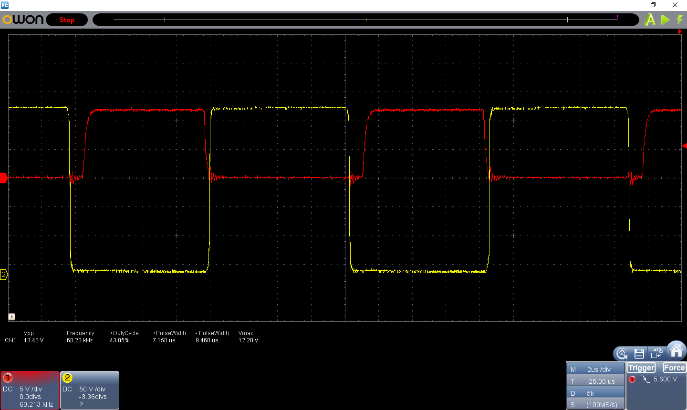
Task: Click the Trigger button
Action: coord(641,368)
